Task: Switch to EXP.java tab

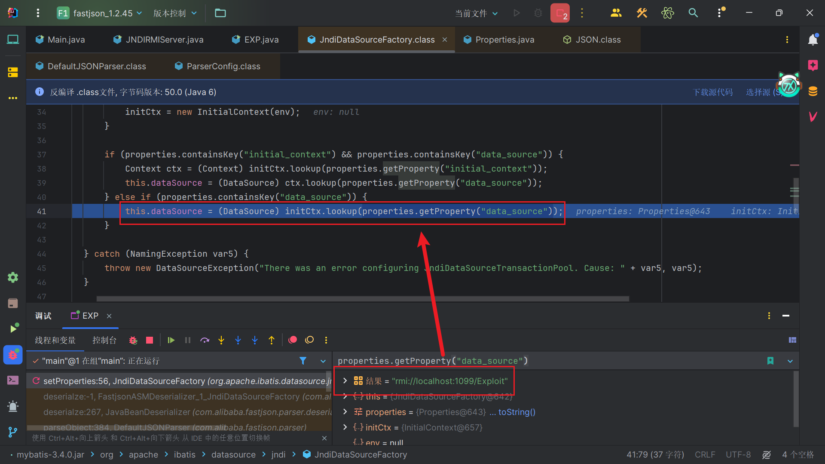Action: [x=255, y=40]
